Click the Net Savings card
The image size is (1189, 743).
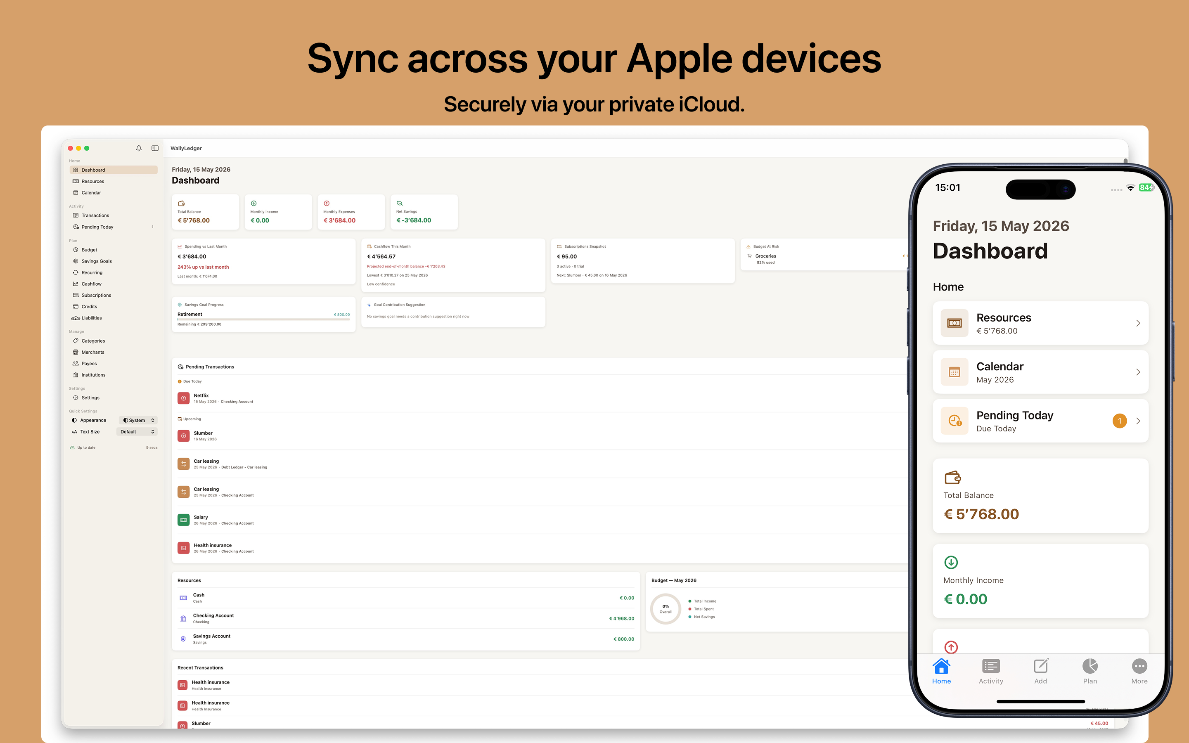(x=424, y=212)
